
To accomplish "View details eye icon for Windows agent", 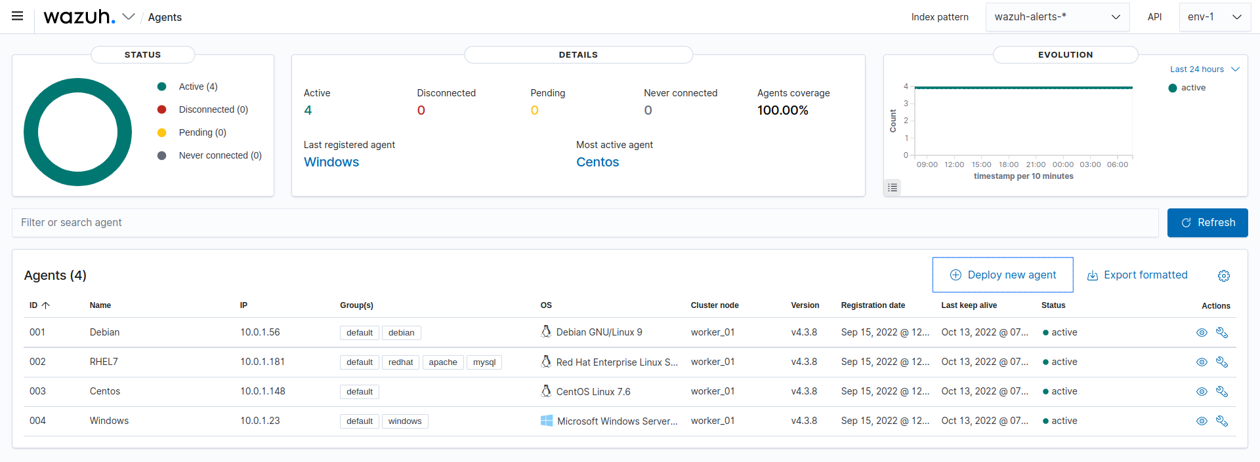I will [1202, 421].
